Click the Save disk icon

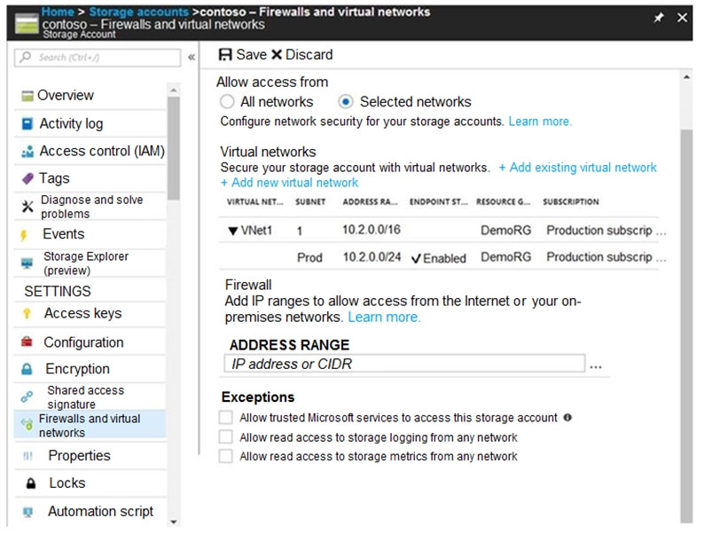click(x=225, y=55)
